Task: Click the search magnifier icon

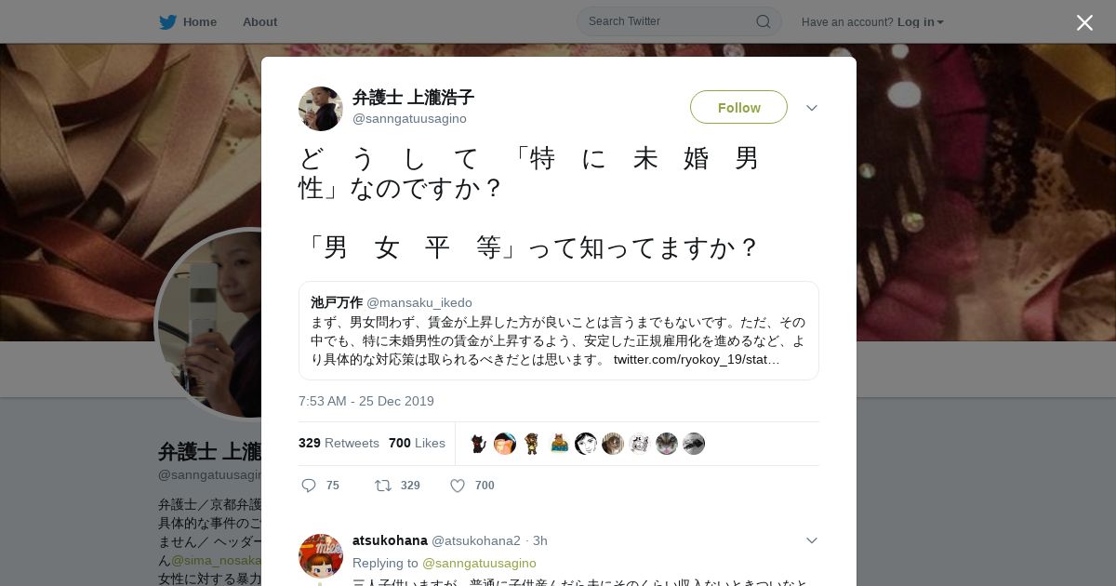Action: (763, 21)
